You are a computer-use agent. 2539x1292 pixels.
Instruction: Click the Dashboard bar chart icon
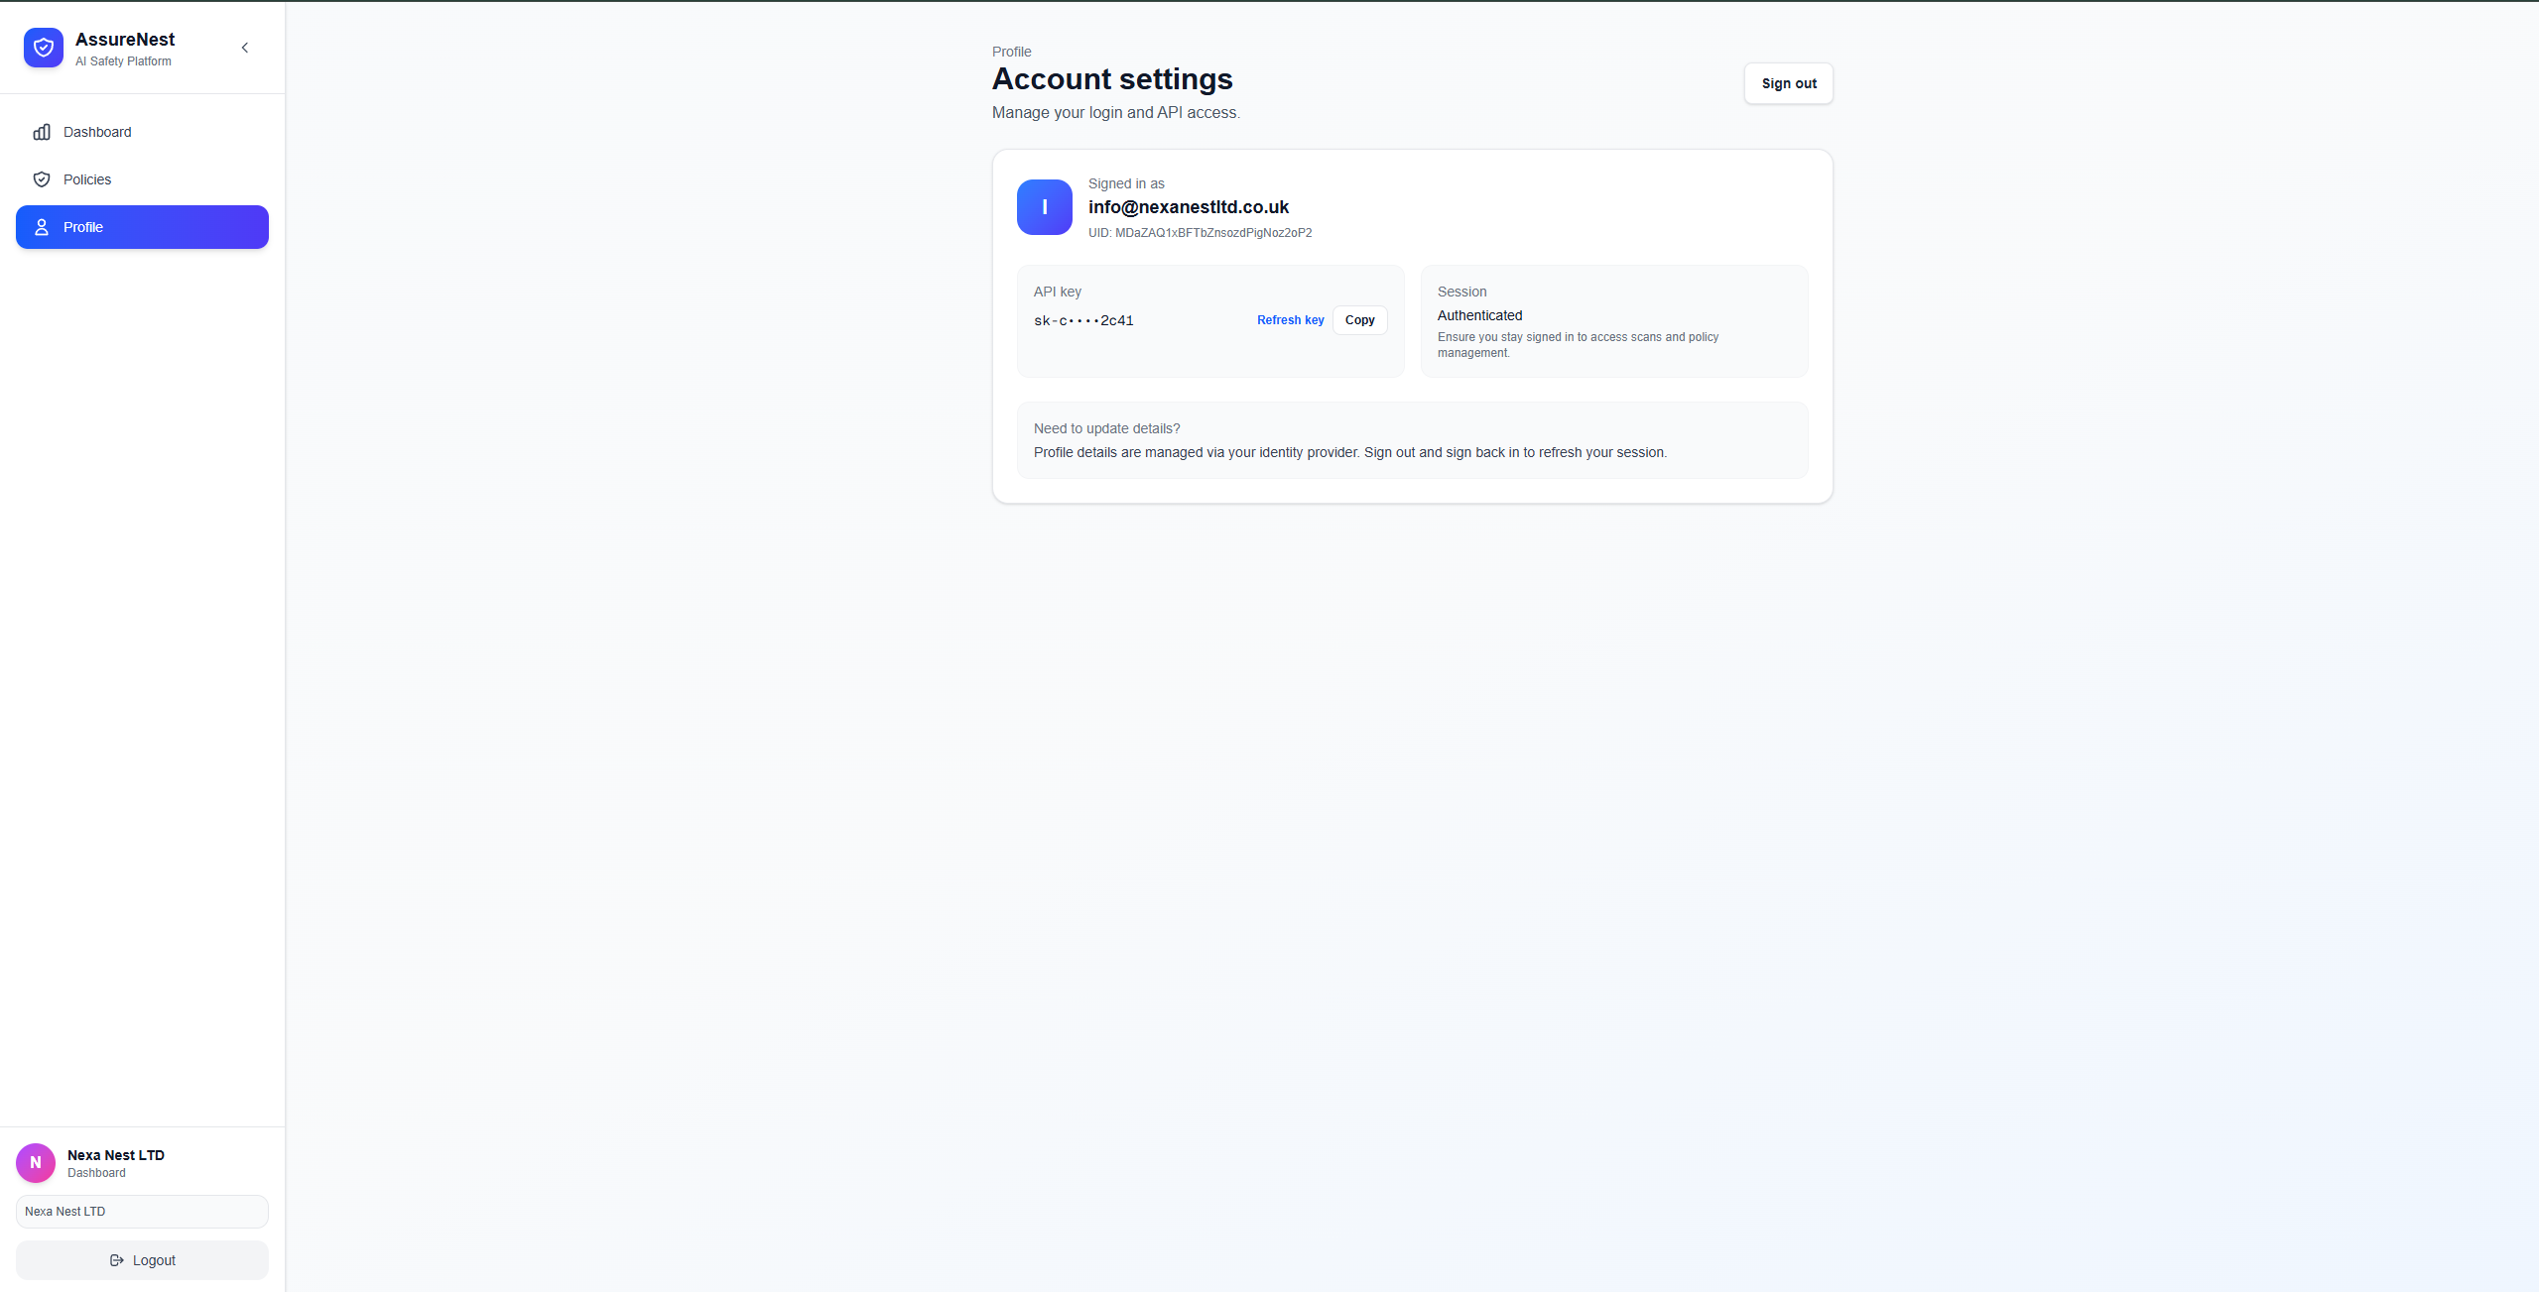click(x=42, y=132)
